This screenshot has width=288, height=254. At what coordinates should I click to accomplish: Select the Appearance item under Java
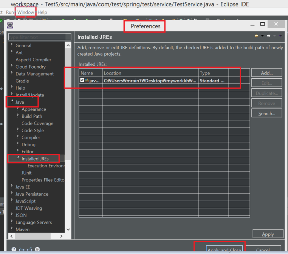(x=34, y=109)
